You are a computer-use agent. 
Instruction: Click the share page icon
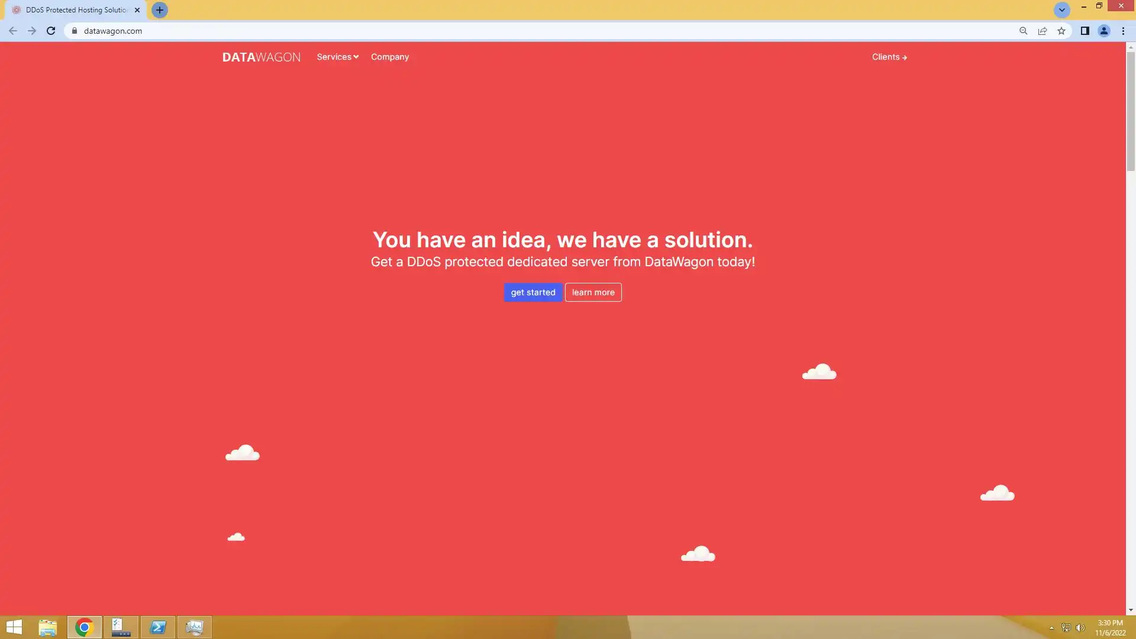pos(1042,31)
